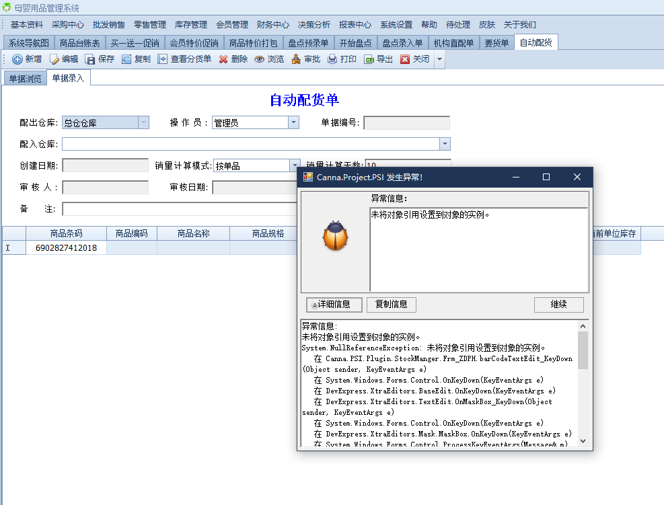This screenshot has width=664, height=505.
Task: Click the 备注 input field
Action: tap(180, 208)
